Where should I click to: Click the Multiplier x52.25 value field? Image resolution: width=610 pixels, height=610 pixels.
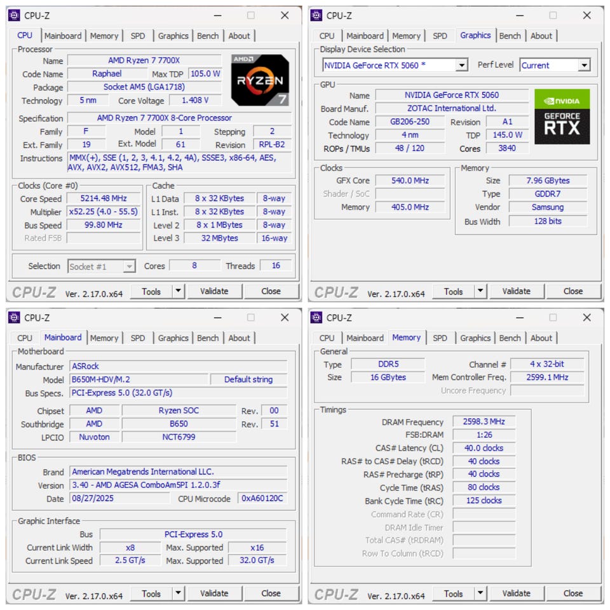[104, 212]
